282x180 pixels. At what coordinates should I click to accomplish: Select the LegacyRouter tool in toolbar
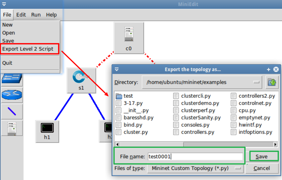point(12,95)
